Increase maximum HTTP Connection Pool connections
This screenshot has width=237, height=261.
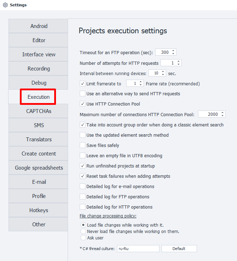(222, 113)
